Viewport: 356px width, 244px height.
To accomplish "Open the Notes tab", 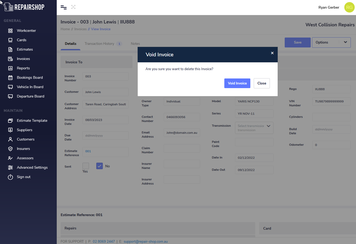I will pos(135,44).
